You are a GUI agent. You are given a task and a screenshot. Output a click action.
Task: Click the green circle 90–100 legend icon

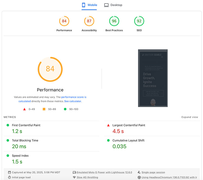pyautogui.click(x=65, y=109)
